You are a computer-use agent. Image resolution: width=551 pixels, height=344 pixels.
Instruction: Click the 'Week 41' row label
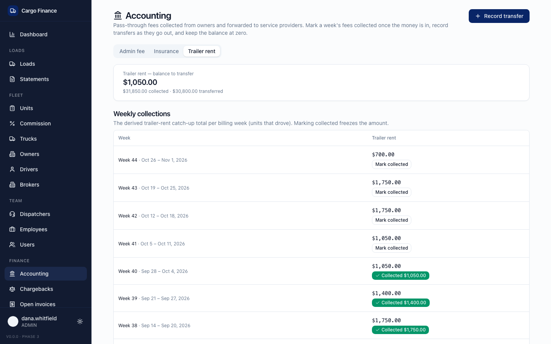[127, 244]
